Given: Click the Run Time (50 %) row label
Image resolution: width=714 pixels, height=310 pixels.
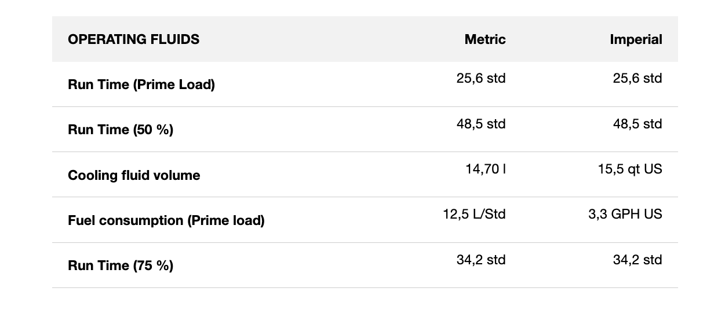Looking at the screenshot, I should click(120, 130).
